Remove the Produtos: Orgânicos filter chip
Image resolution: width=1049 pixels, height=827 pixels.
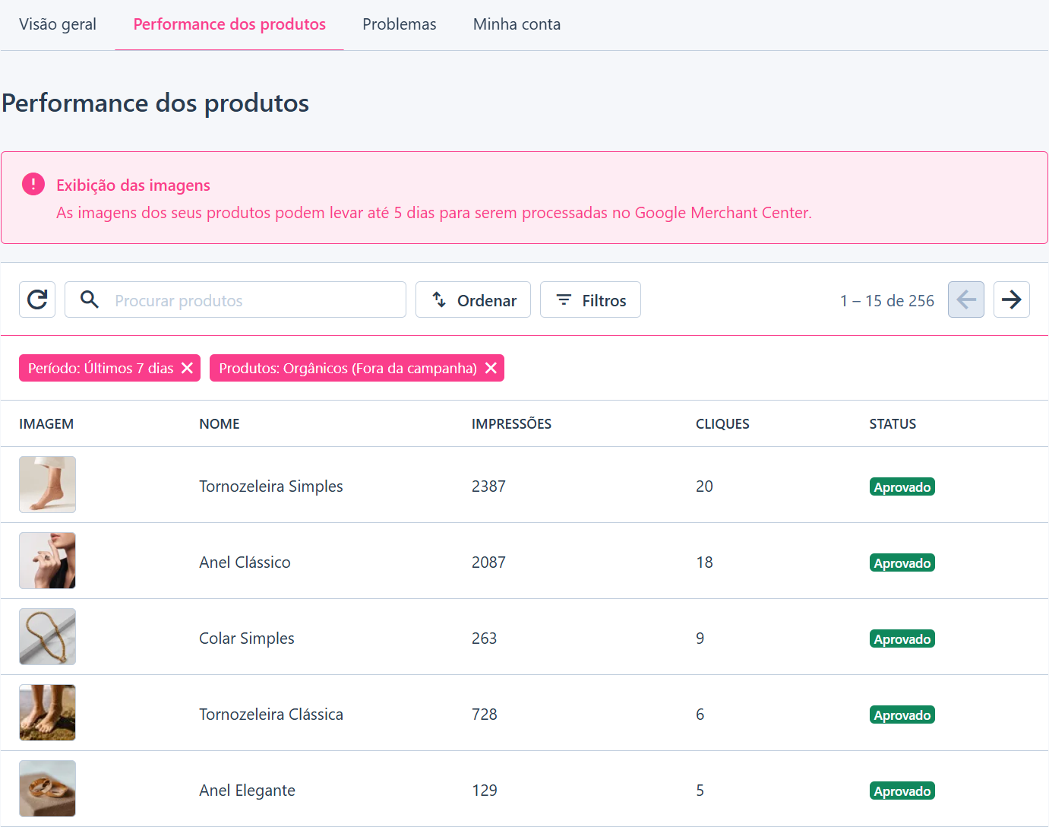point(491,368)
